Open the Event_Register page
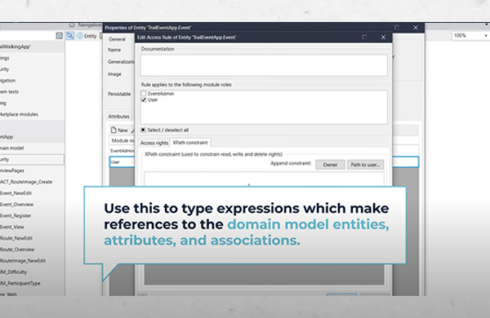 [x=16, y=215]
